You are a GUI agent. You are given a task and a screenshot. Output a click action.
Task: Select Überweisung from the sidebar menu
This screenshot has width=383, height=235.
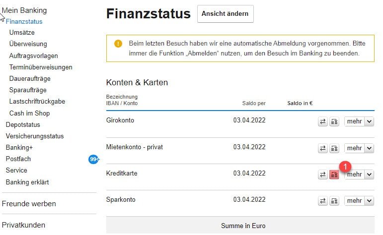coord(28,44)
